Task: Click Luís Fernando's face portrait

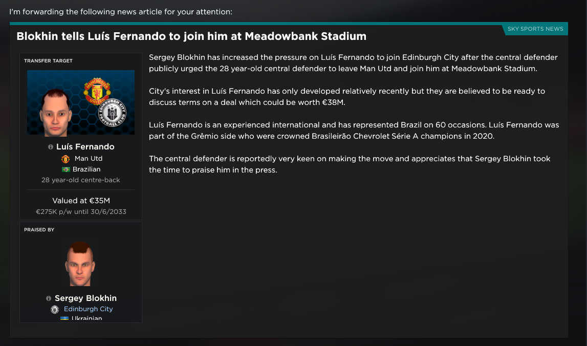Action: [55, 112]
